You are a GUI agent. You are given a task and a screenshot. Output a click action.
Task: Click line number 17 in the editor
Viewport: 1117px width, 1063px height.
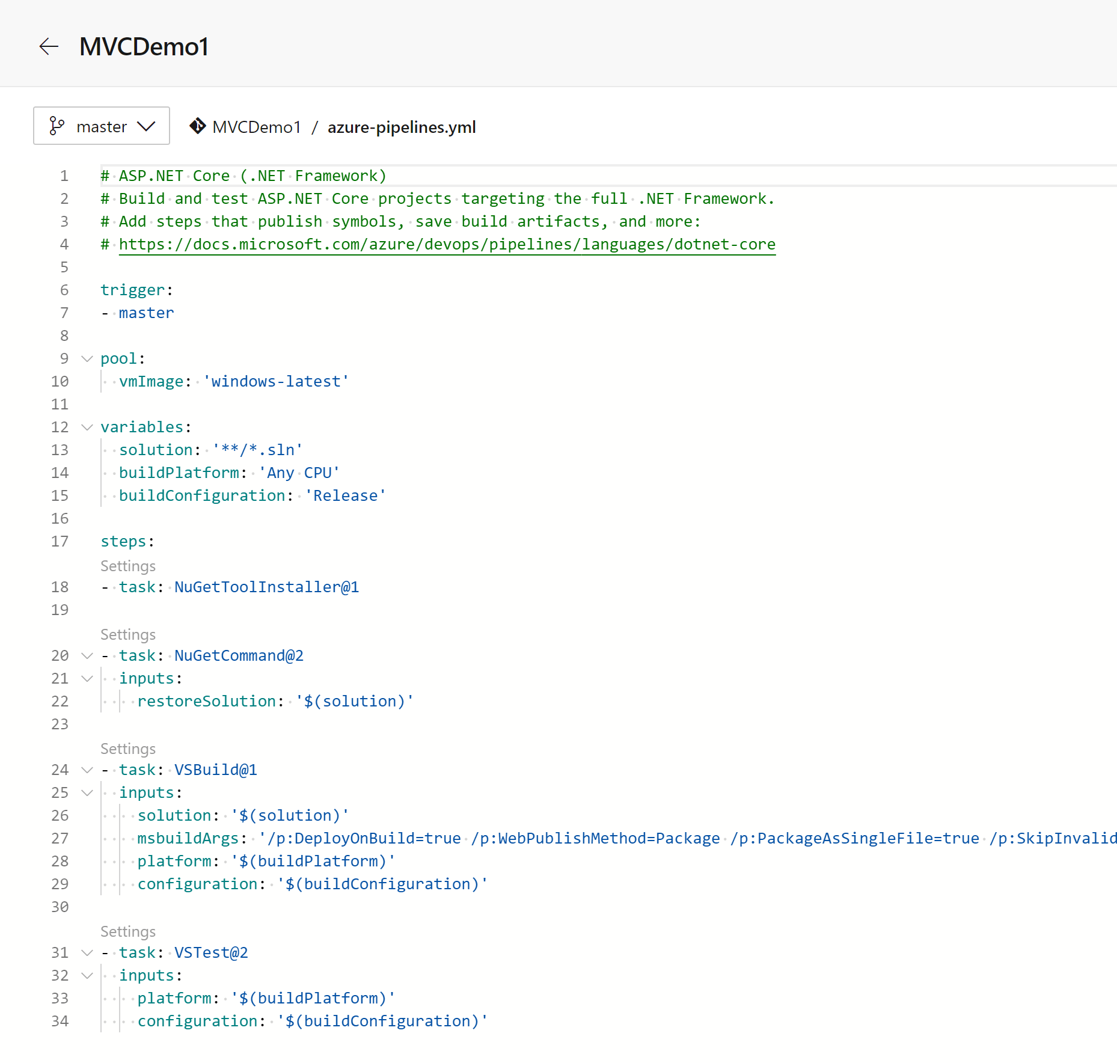60,541
